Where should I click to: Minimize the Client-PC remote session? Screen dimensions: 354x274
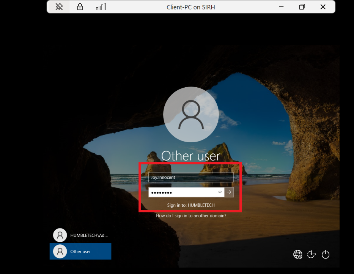(x=281, y=7)
